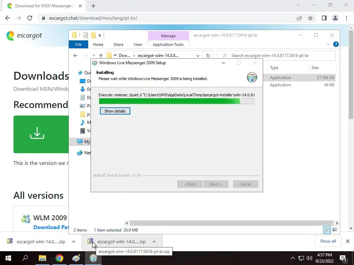Image resolution: width=354 pixels, height=265 pixels.
Task: Open installer taskbar icon
Action: click(x=93, y=258)
